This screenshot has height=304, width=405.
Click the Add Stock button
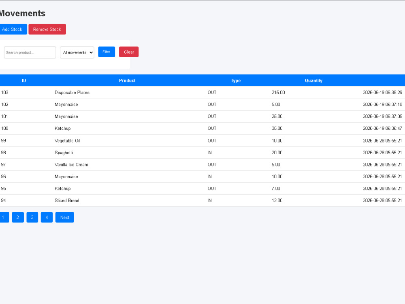click(x=13, y=29)
